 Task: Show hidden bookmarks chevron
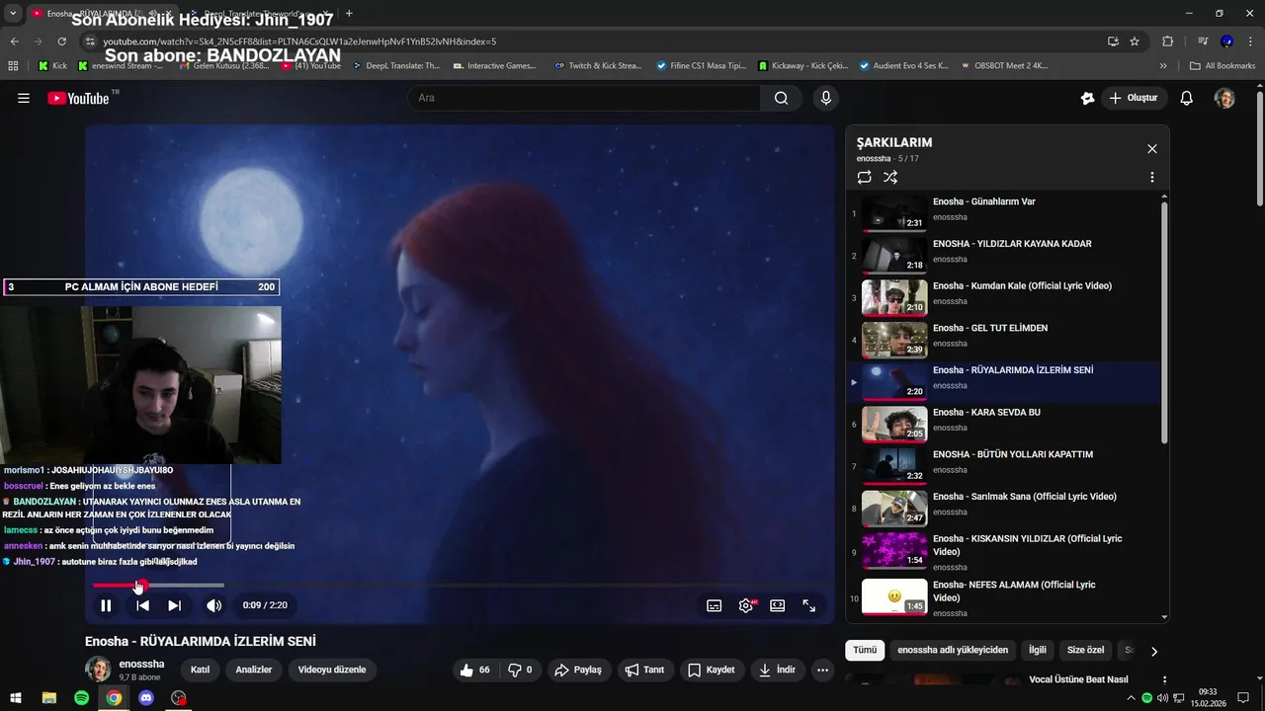(x=1163, y=66)
